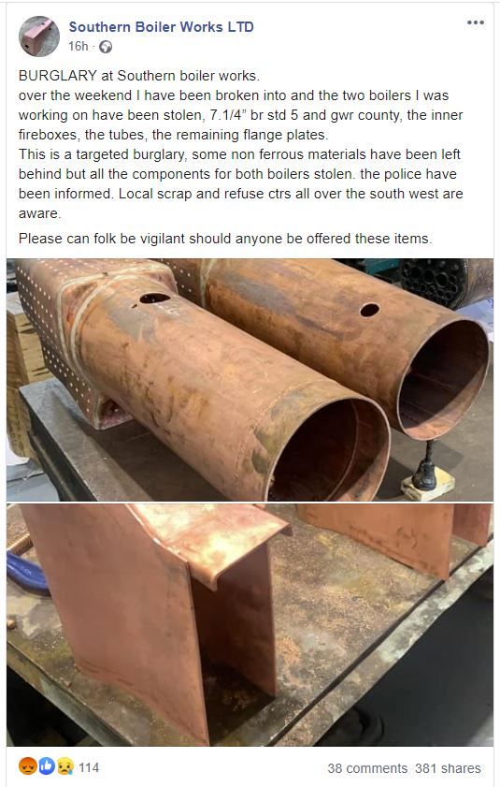The height and width of the screenshot is (787, 500).
Task: Click the 16h post timestamp
Action: pos(79,46)
